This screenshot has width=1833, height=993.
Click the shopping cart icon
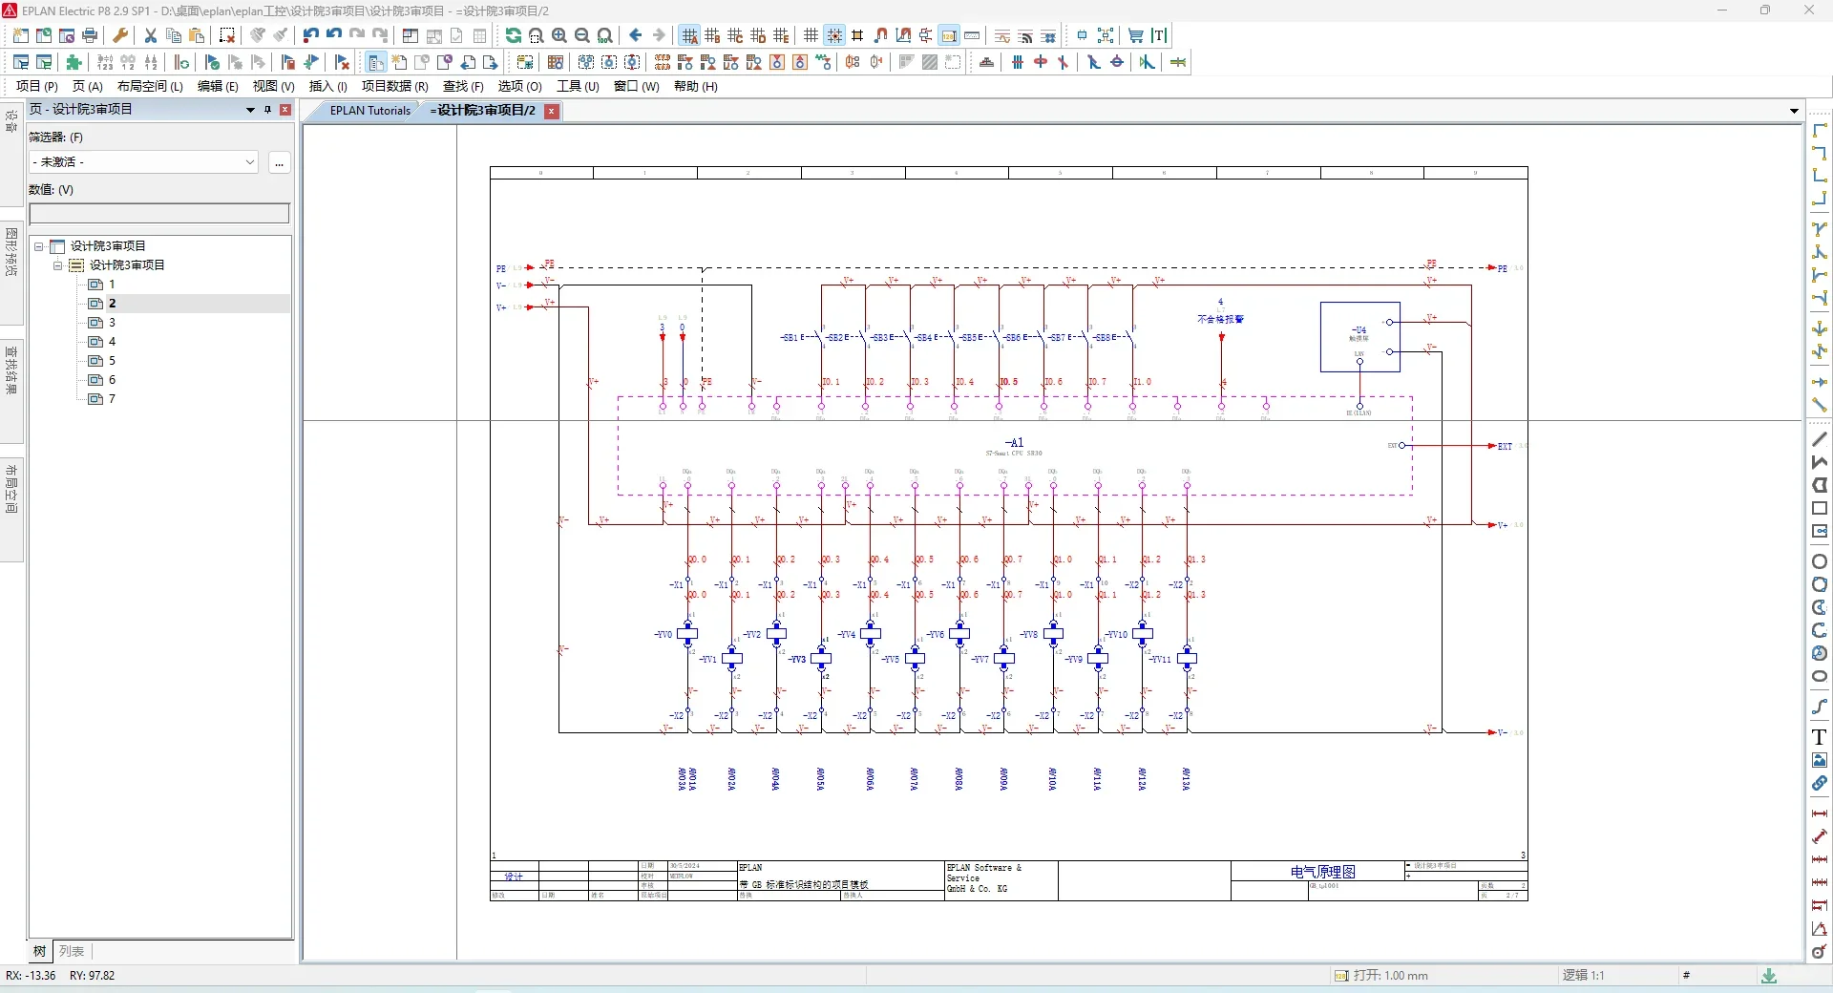click(x=1136, y=35)
